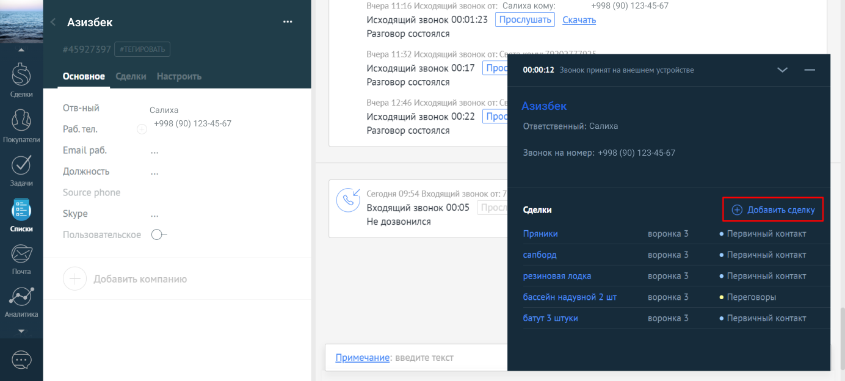The height and width of the screenshot is (381, 845).
Task: Collapse call panel with chevron arrow
Action: pyautogui.click(x=782, y=70)
